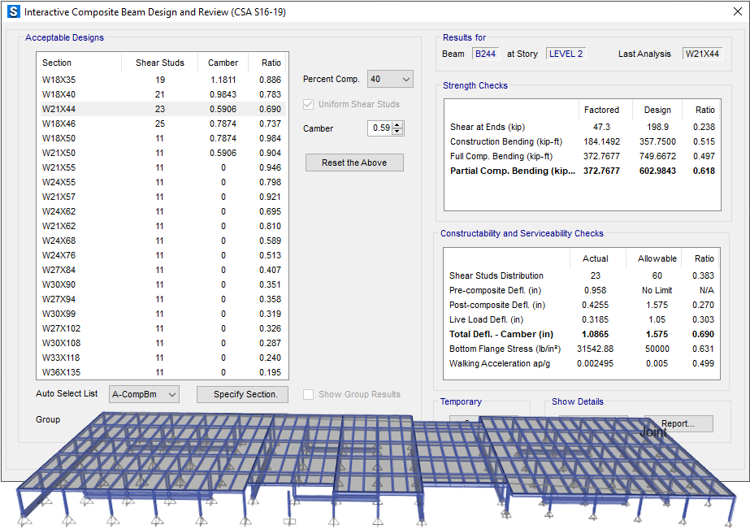This screenshot has width=750, height=529.
Task: Decrease camber with the down spinner arrow
Action: [x=397, y=132]
